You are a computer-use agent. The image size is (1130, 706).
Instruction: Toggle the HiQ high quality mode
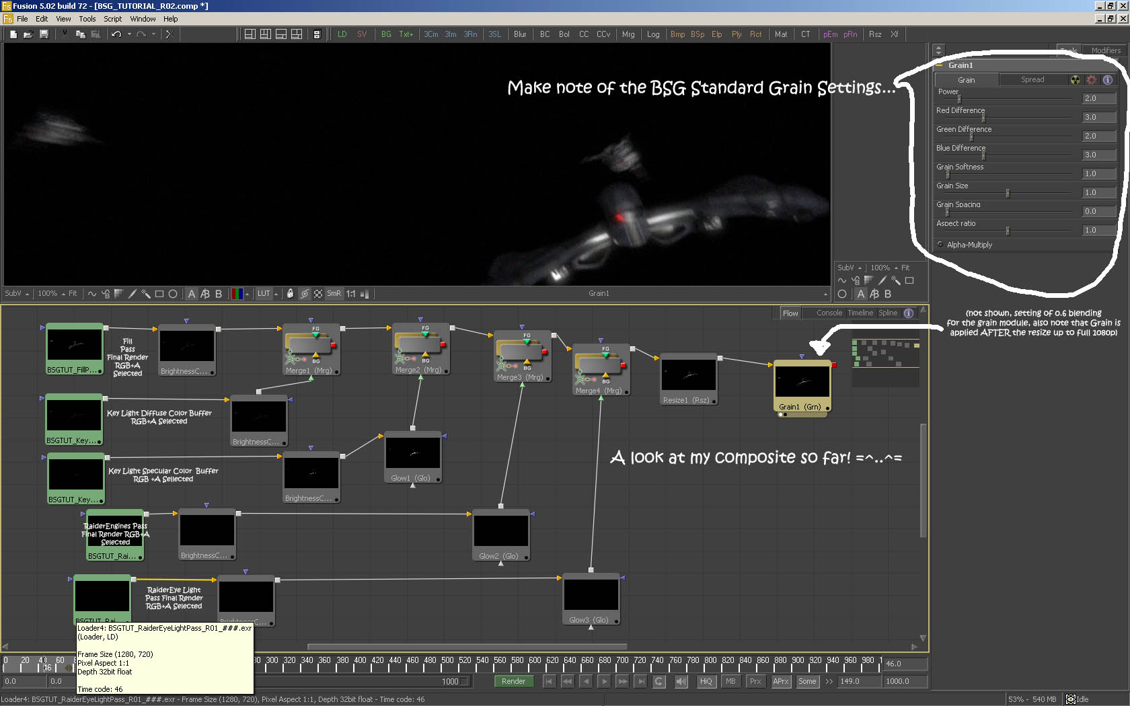tap(706, 681)
